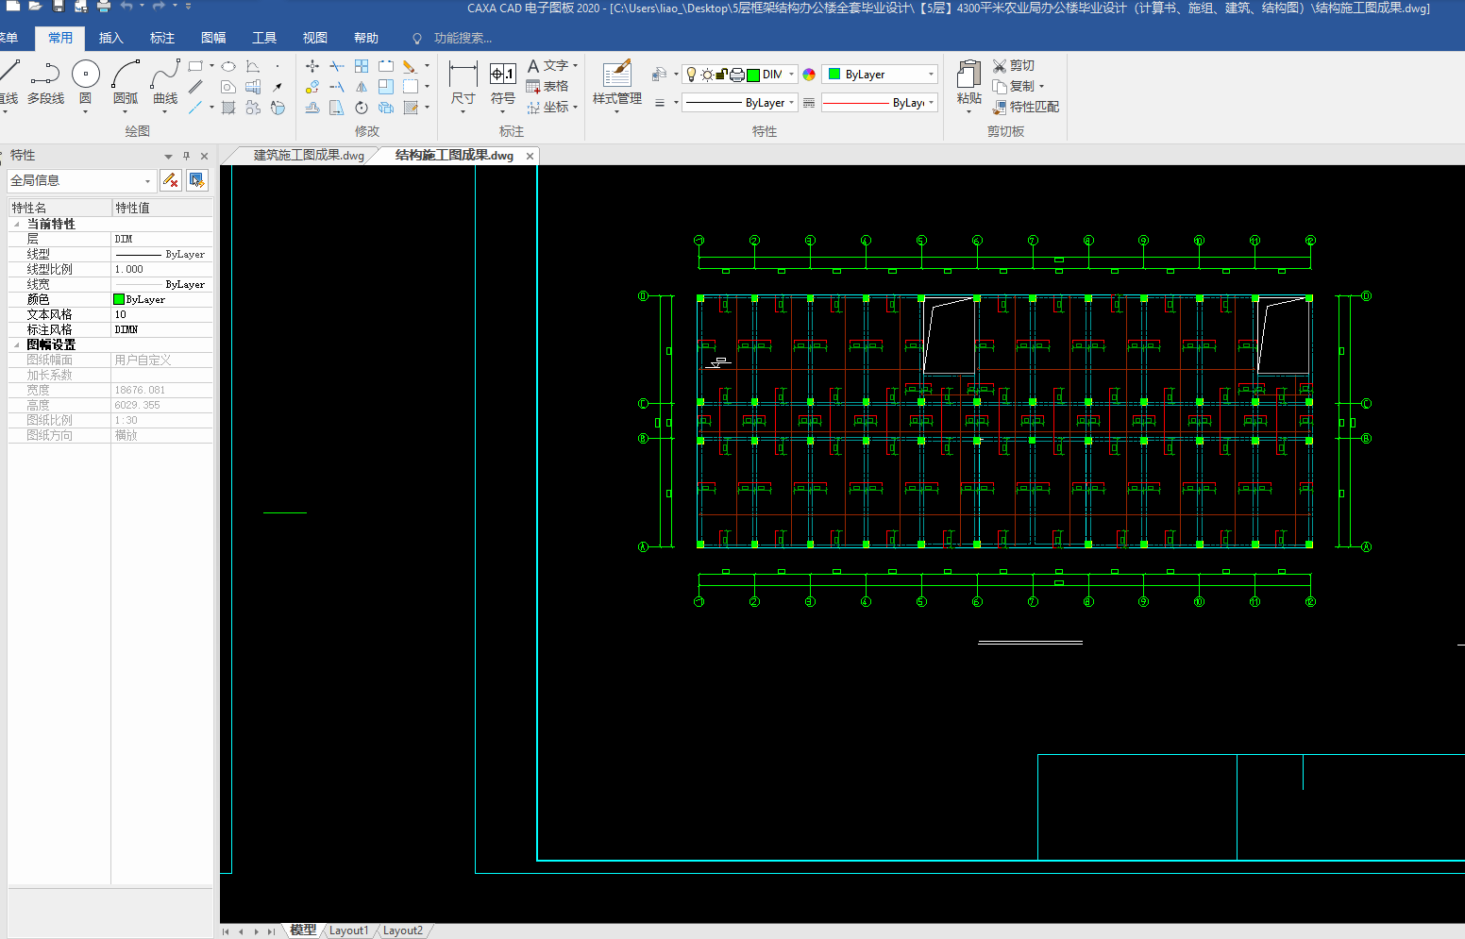
Task: Choose the 圆弧 arc tool
Action: 126,75
